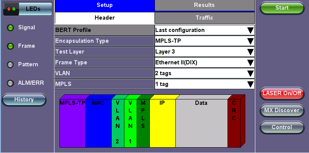Click the Encapsulation Type label

(x=104, y=41)
